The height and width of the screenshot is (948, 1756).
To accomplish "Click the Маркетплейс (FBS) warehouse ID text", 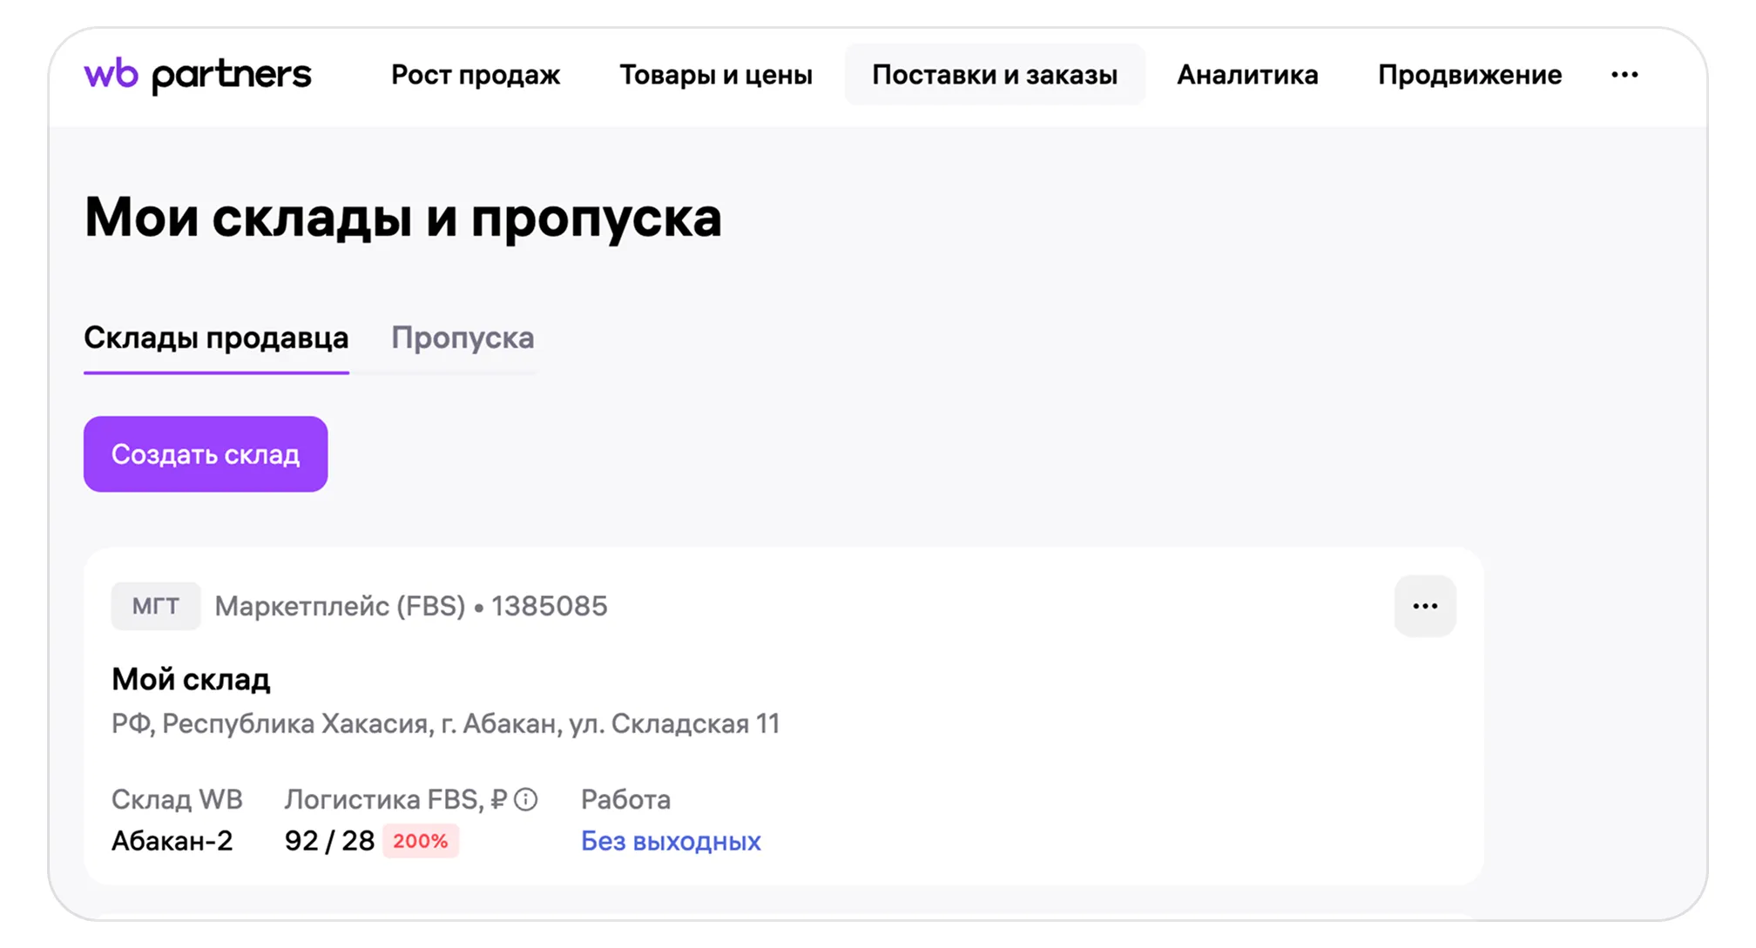I will point(411,606).
